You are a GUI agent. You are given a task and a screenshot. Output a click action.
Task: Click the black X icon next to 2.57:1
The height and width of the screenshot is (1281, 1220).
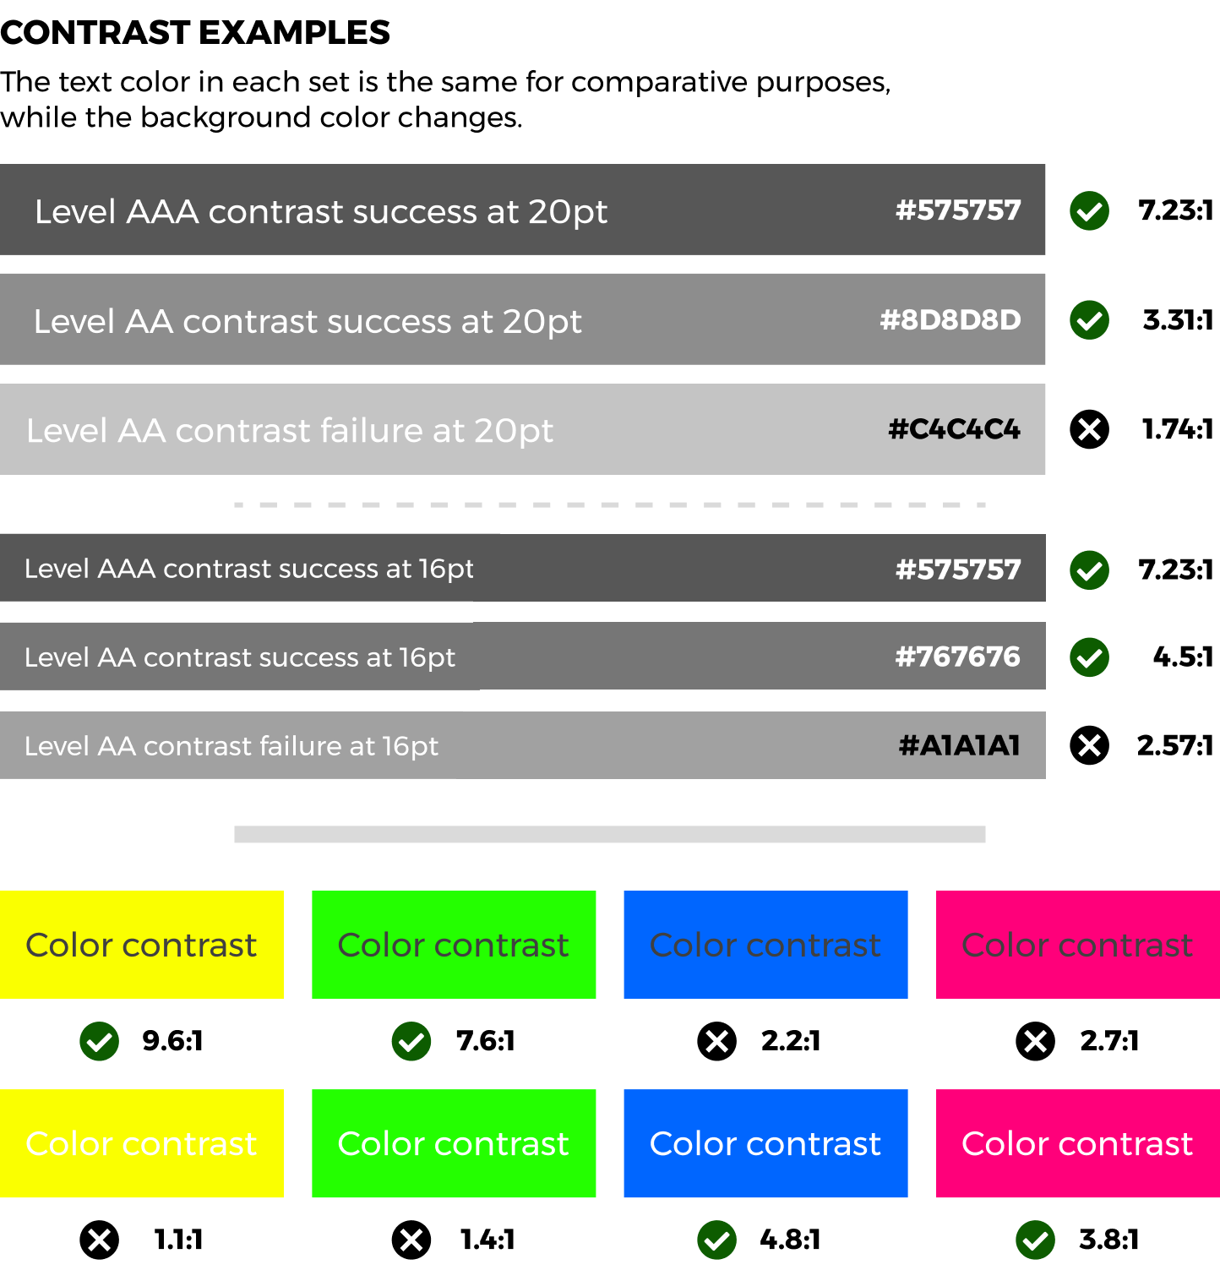click(1090, 745)
